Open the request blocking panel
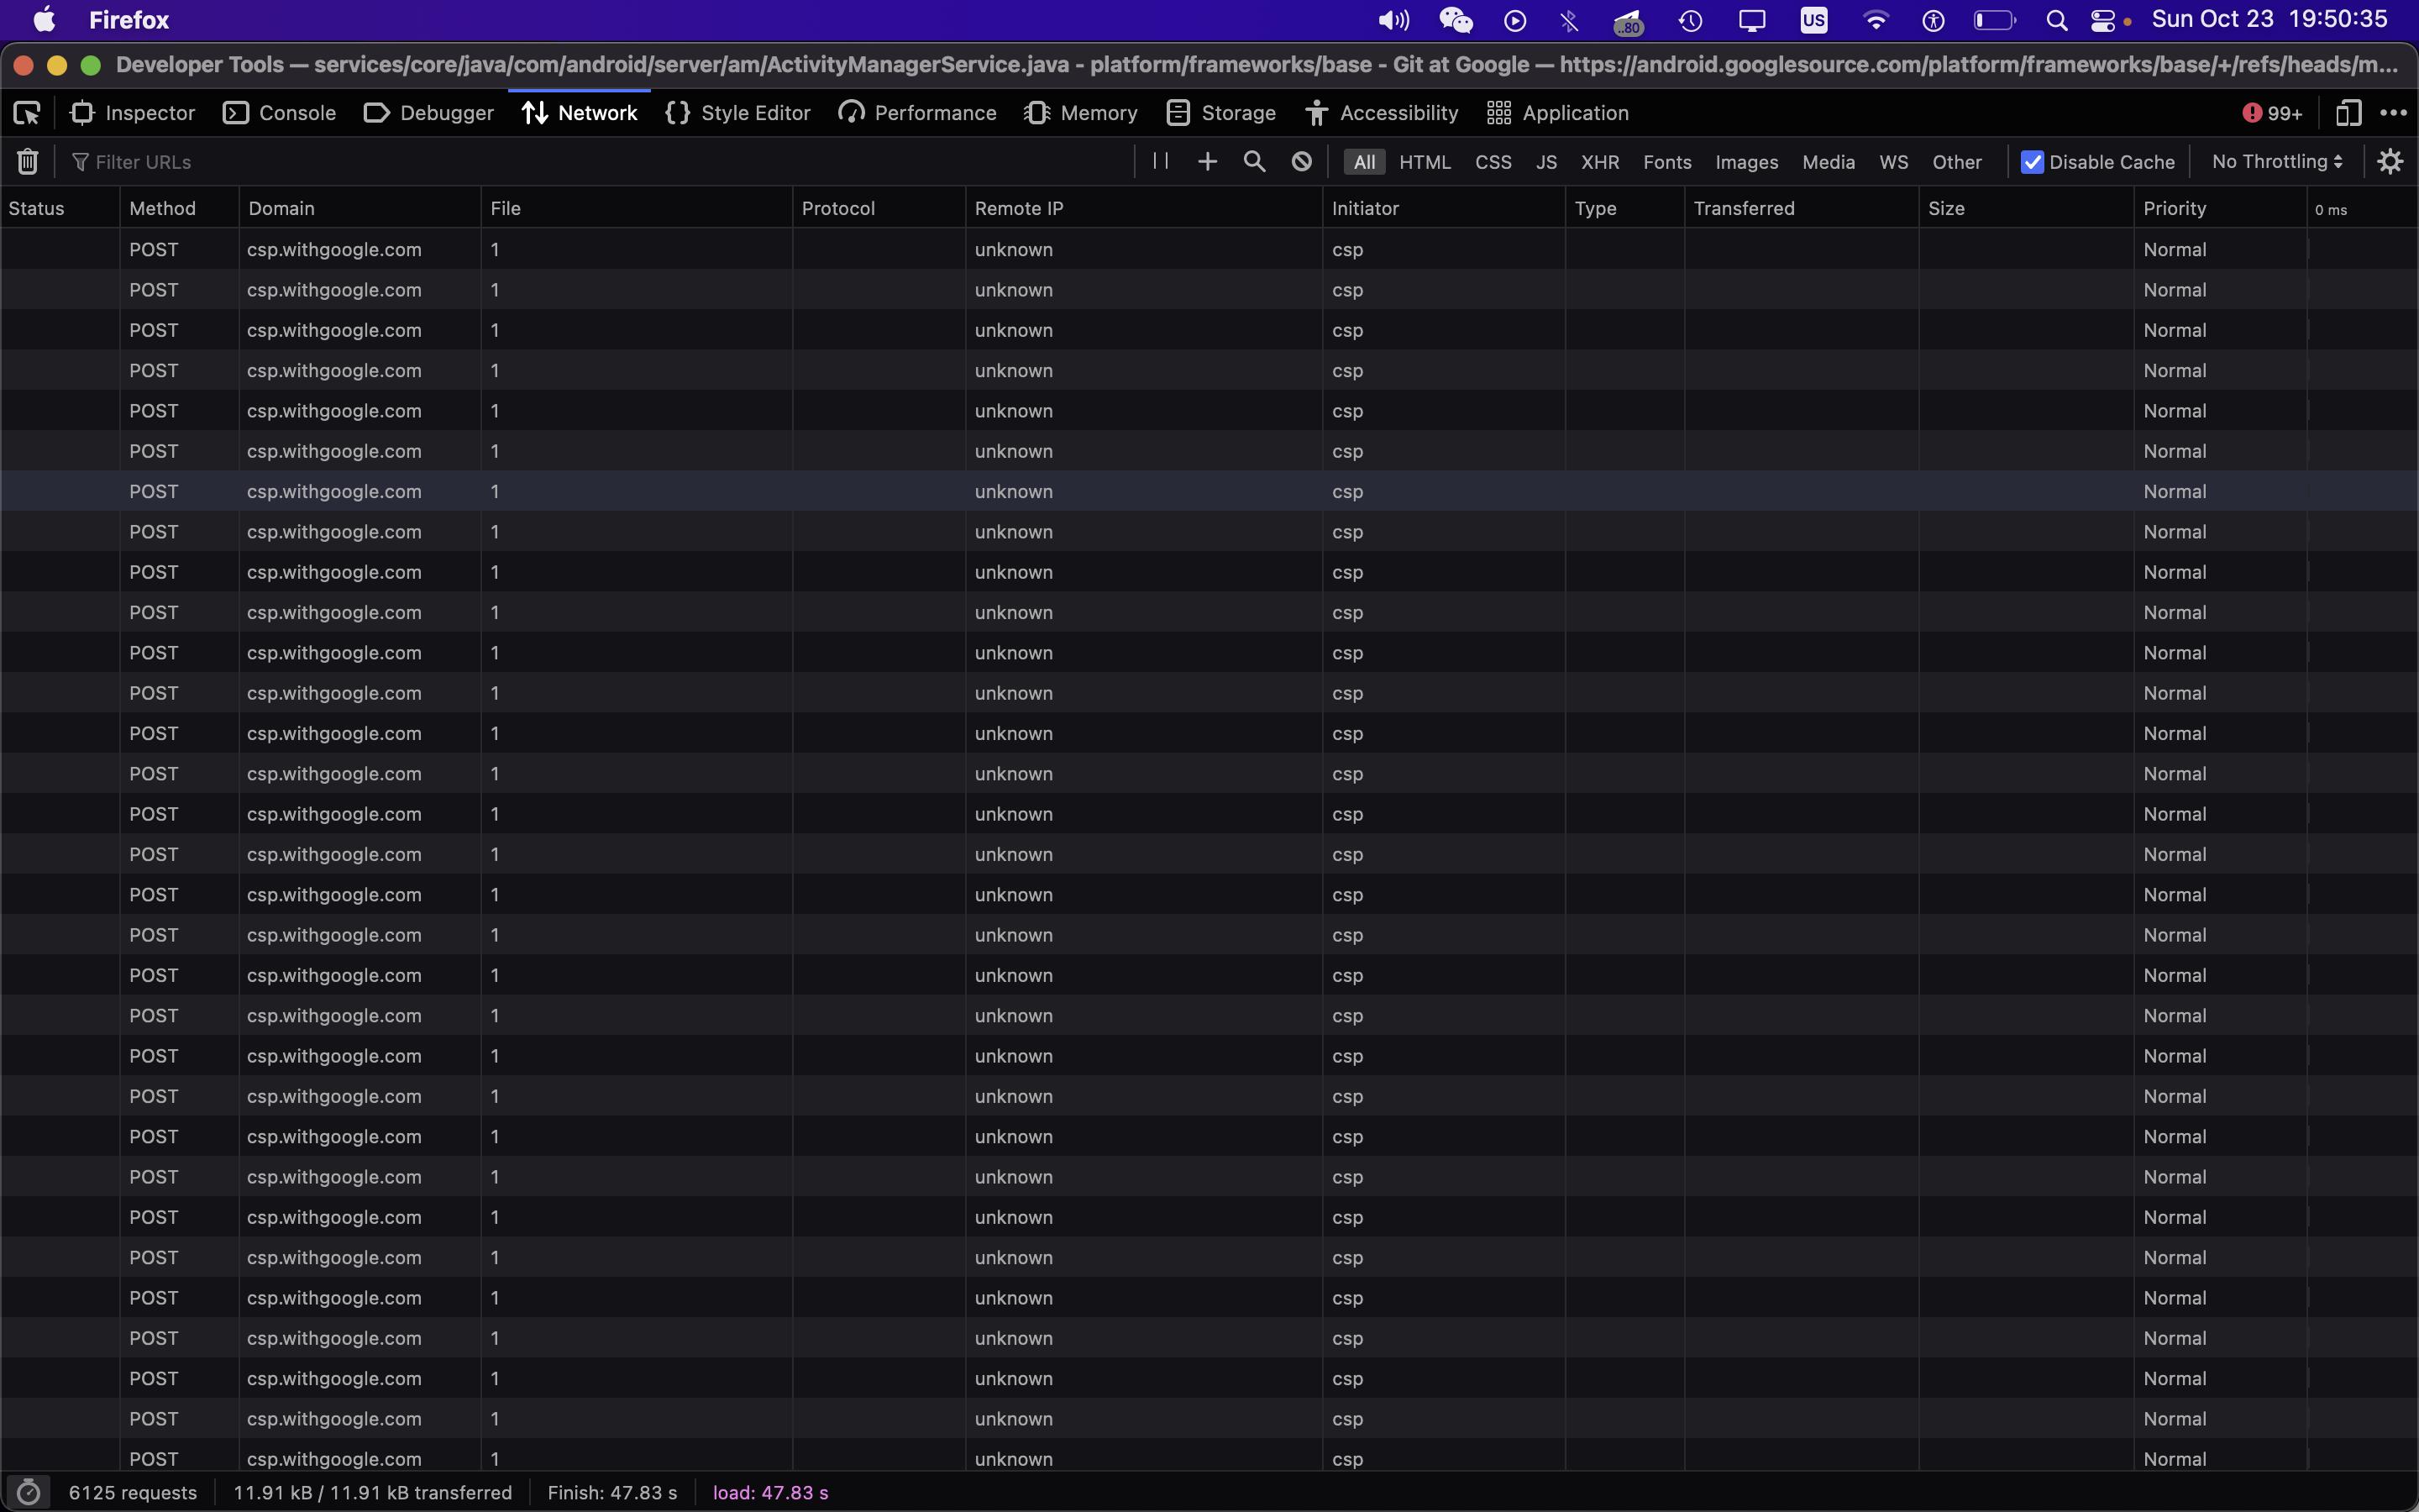The image size is (2419, 1512). [x=1300, y=162]
